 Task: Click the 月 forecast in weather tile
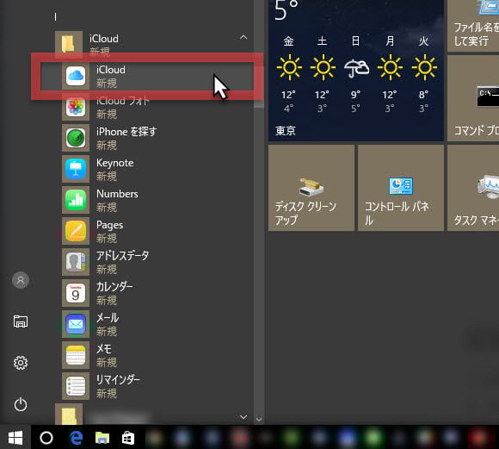point(390,75)
